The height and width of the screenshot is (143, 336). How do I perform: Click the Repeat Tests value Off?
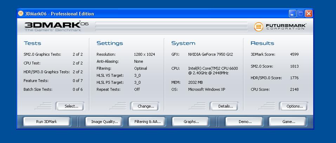137,89
